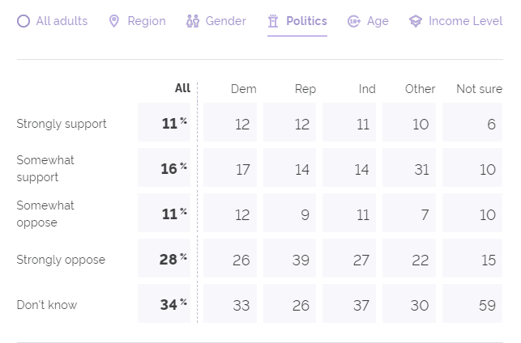Switch to the Region breakdown tab
This screenshot has width=521, height=343.
(146, 21)
